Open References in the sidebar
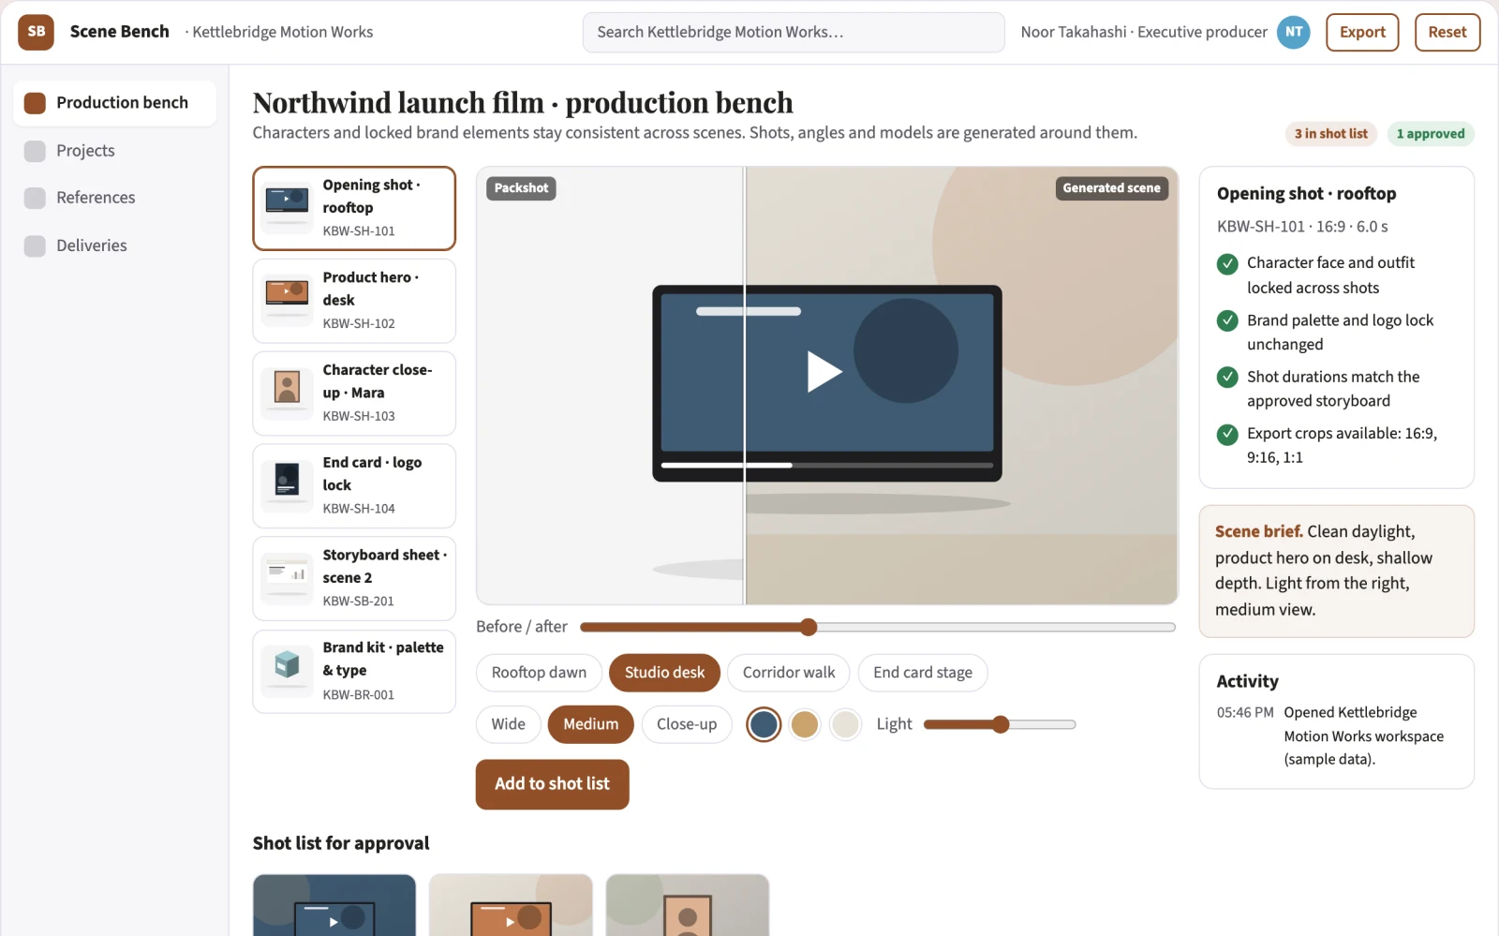Screen dimensions: 1499x936 (x=114, y=198)
